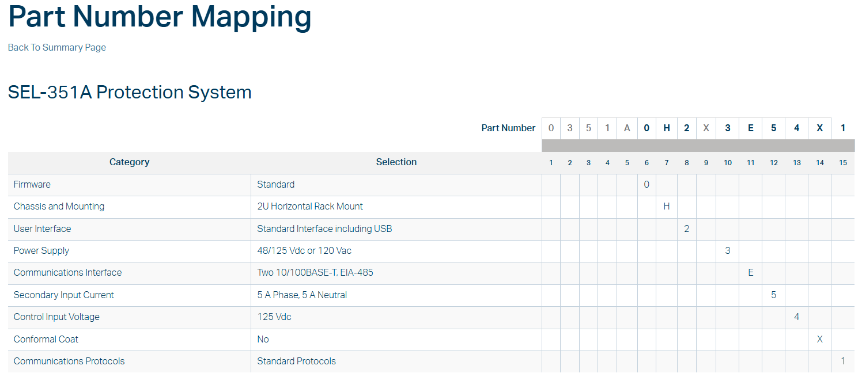Click position number 9 in the header row

coord(706,163)
